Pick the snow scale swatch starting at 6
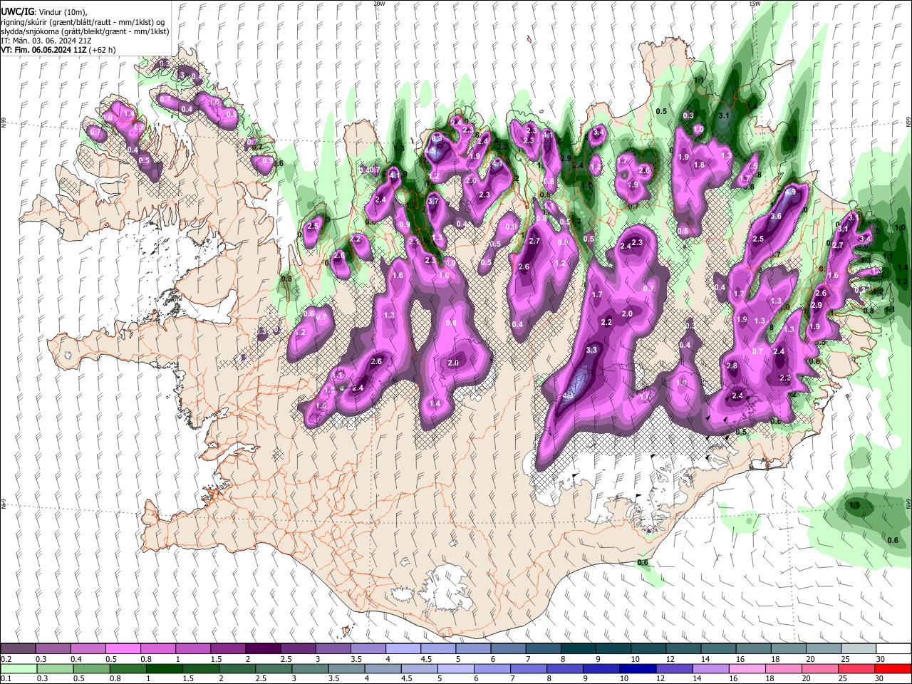Viewport: 912px width, 684px height. click(508, 649)
